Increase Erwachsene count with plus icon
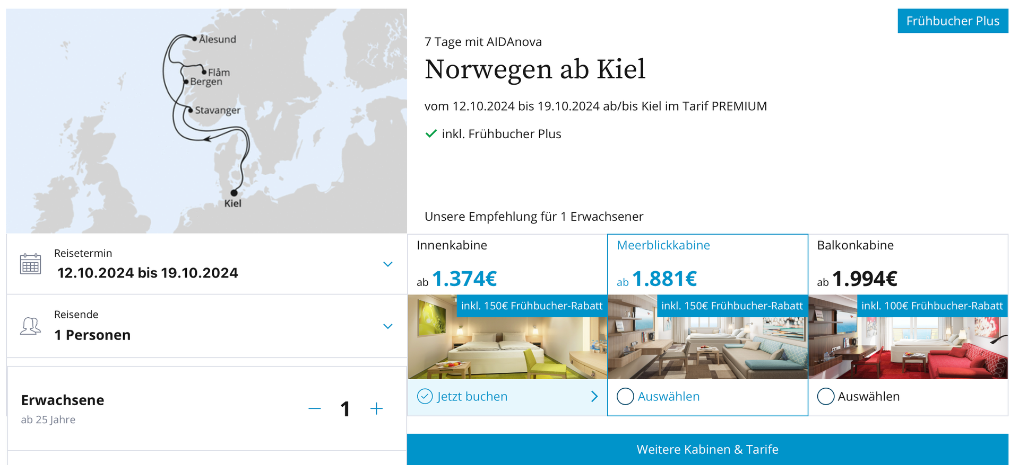Image resolution: width=1019 pixels, height=465 pixels. pos(376,409)
